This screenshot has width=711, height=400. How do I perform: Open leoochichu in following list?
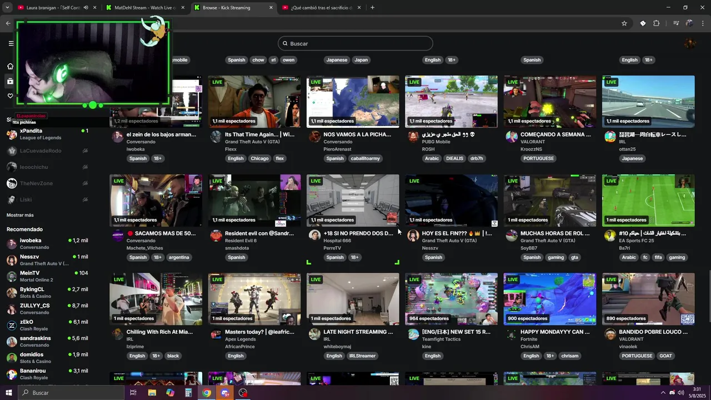click(x=47, y=167)
